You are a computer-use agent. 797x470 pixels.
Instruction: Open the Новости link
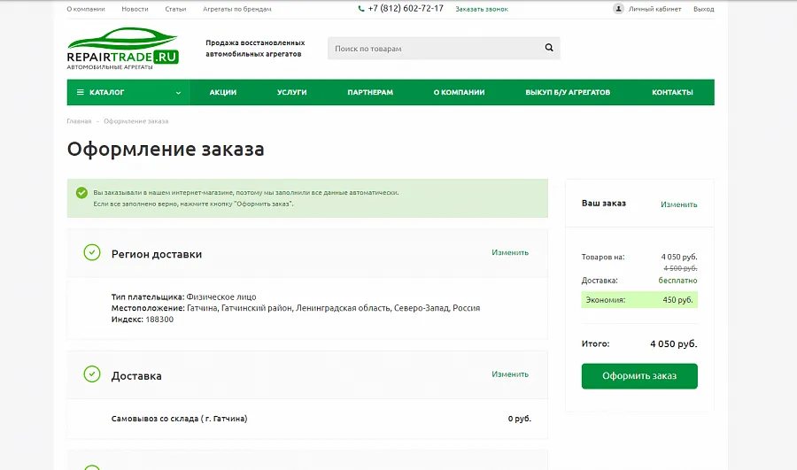(135, 9)
